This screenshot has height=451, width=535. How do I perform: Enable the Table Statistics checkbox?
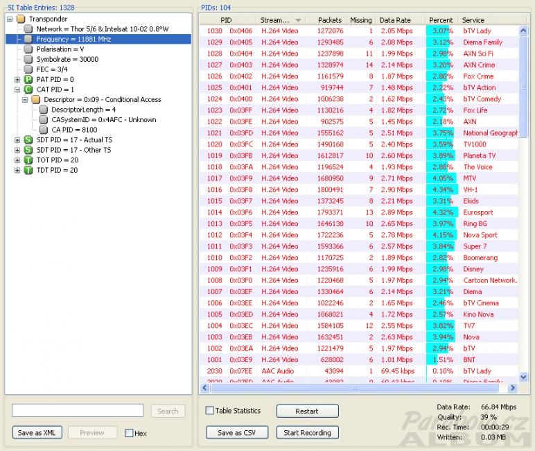(x=210, y=410)
